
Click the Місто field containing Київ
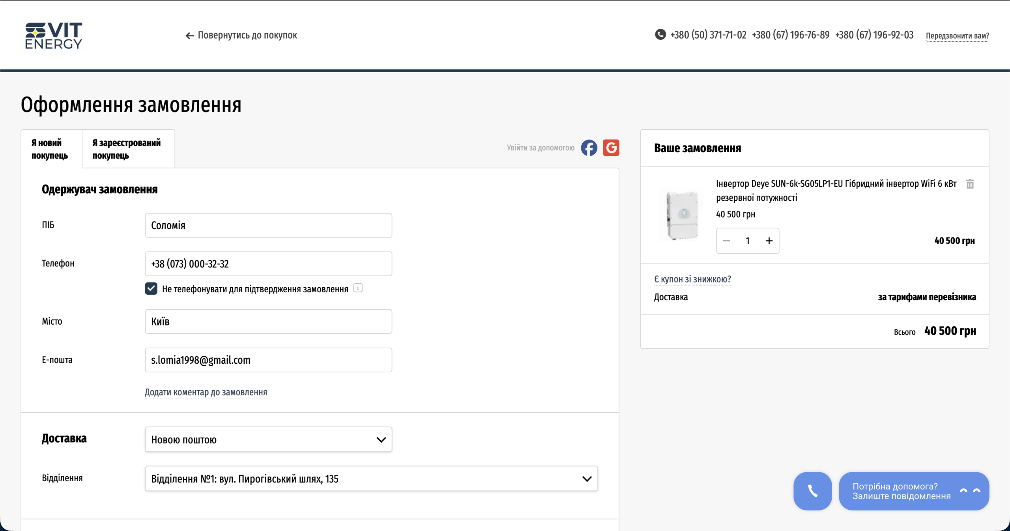[268, 322]
